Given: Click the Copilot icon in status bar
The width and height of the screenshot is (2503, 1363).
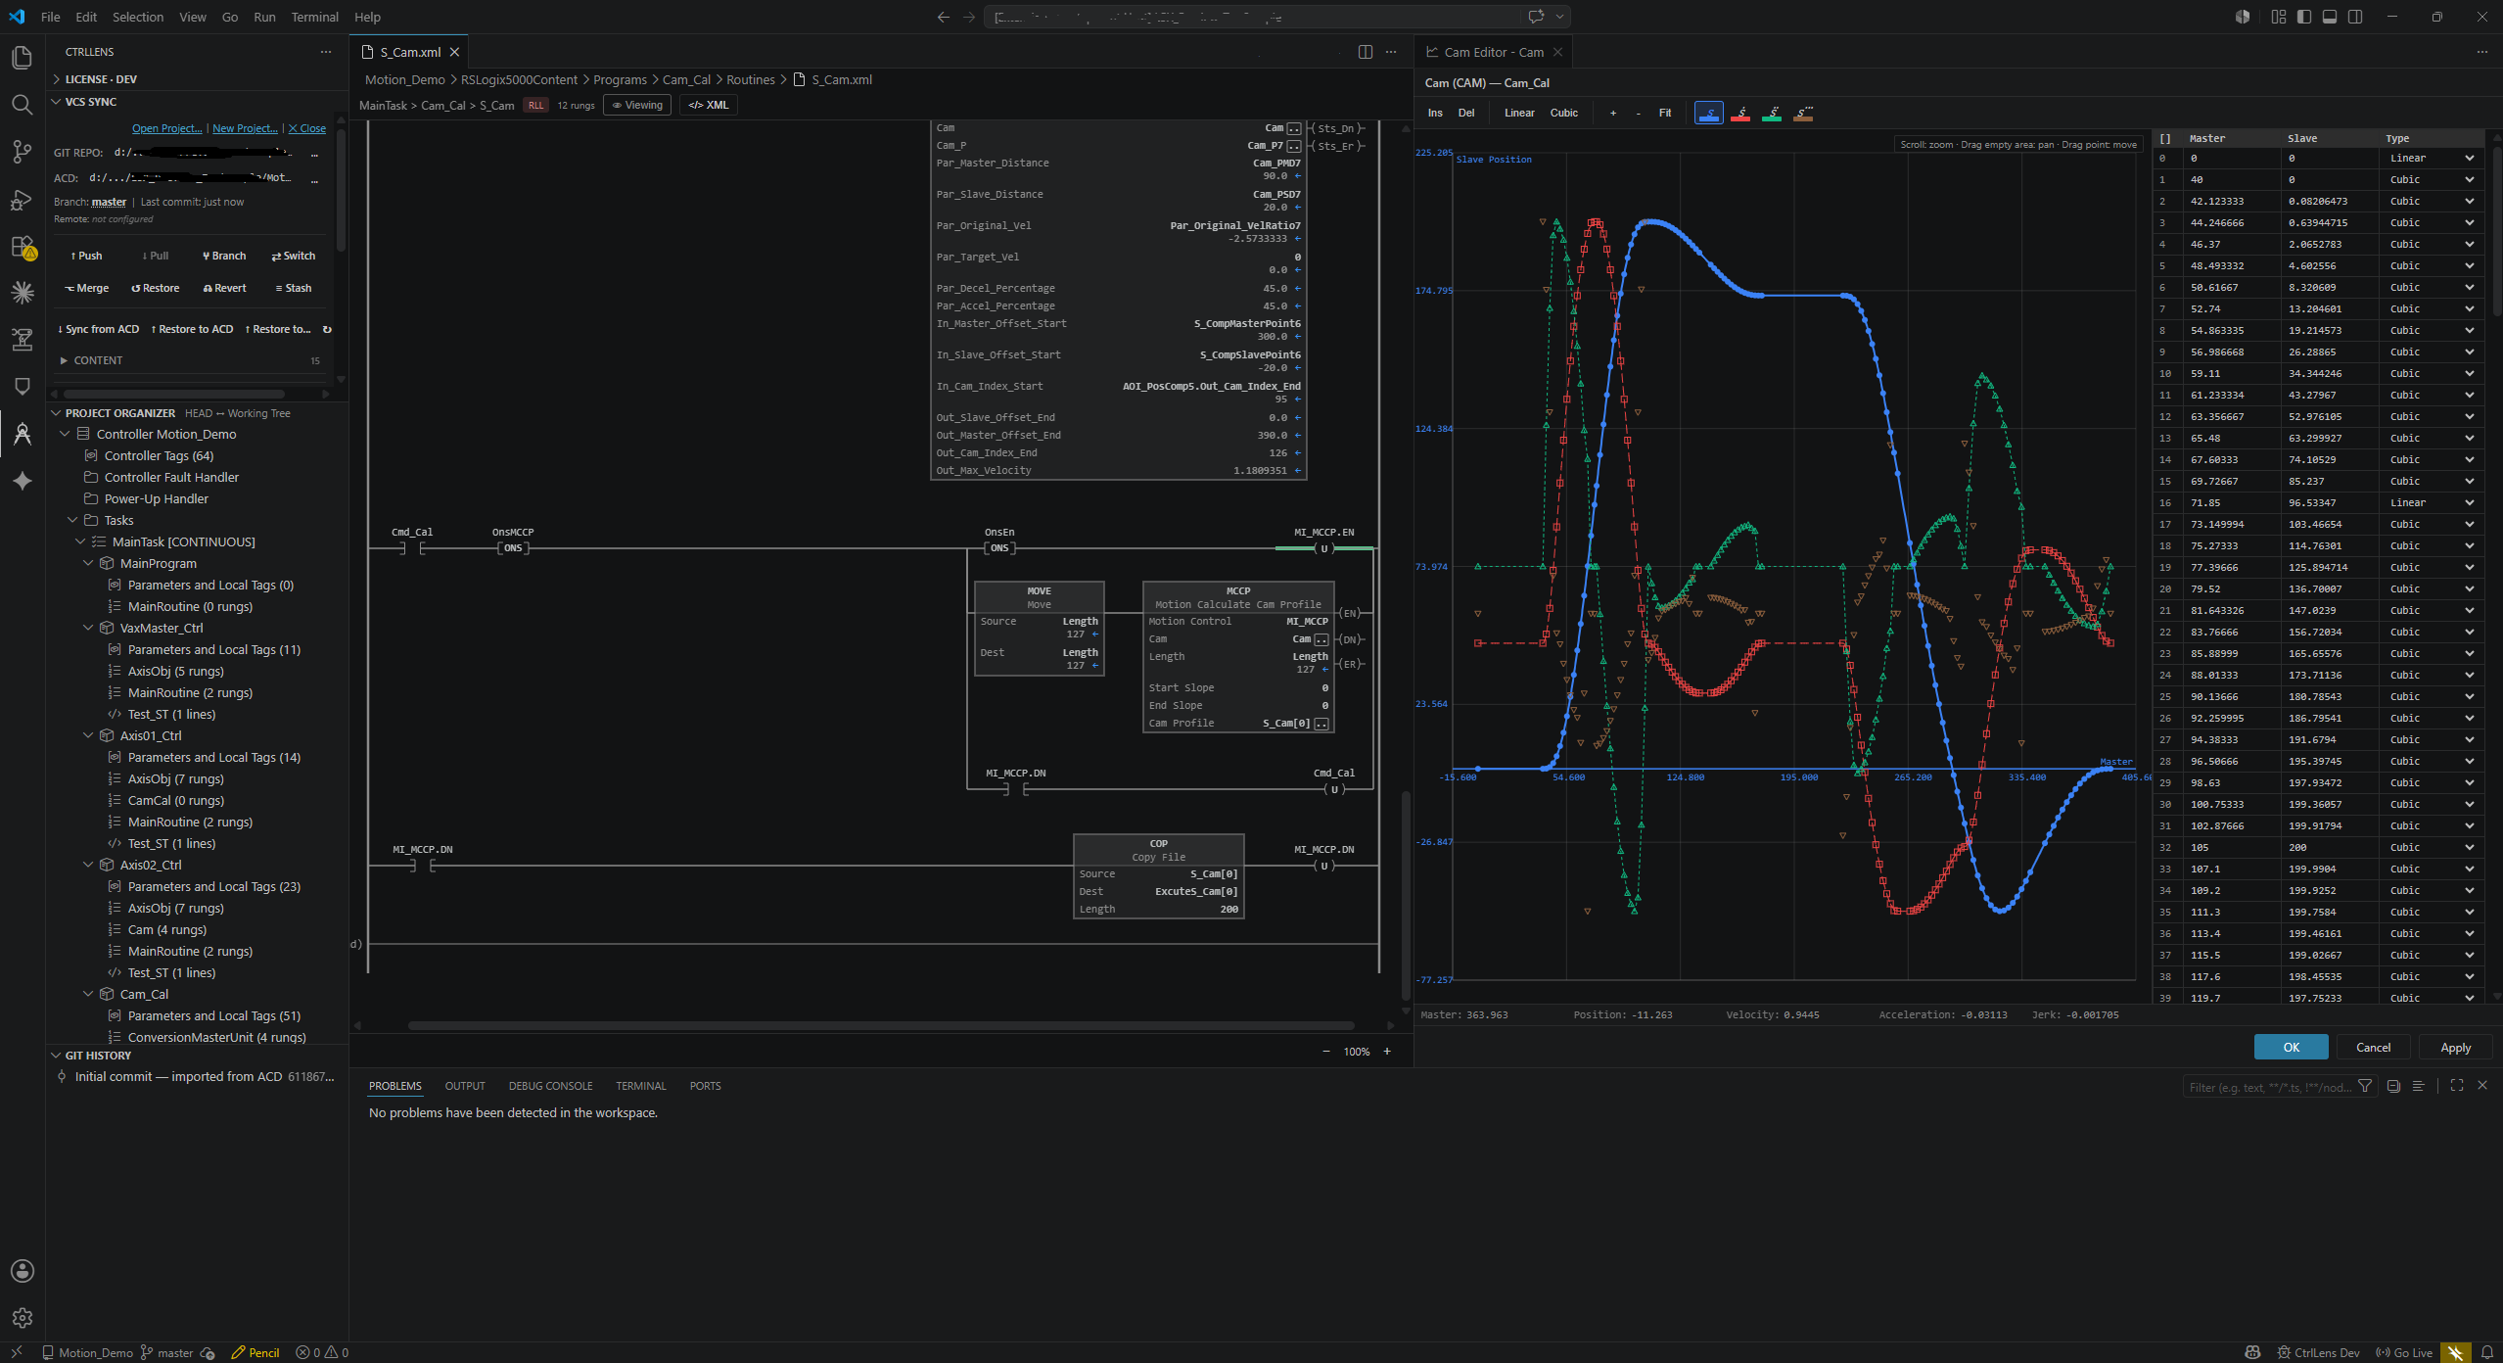Looking at the screenshot, I should point(2252,1352).
